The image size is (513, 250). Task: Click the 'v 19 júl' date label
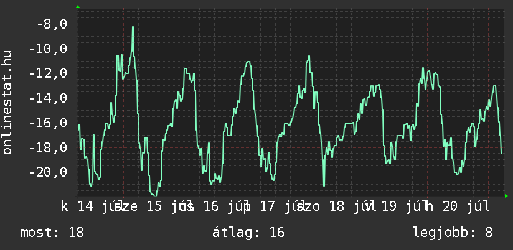[x=396, y=206]
